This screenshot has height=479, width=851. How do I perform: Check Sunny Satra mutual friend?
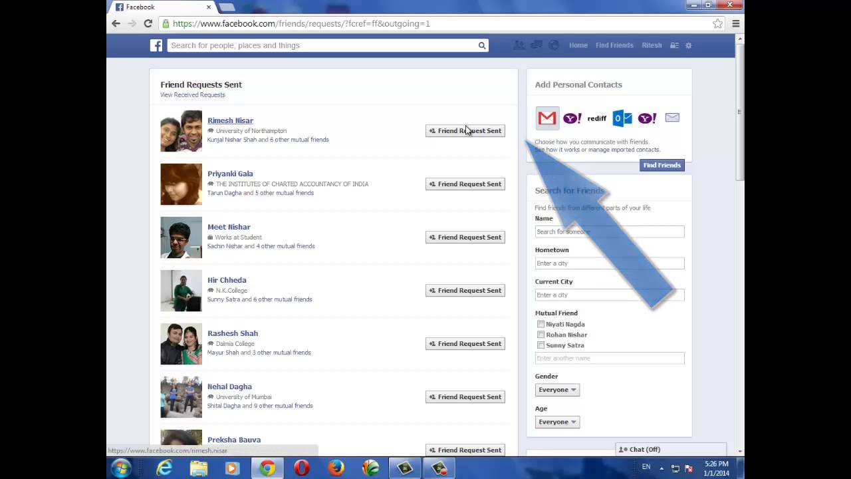pyautogui.click(x=541, y=345)
